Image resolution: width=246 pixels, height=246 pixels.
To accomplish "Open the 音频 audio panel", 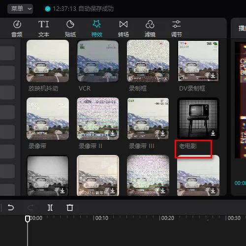I will 17,29.
